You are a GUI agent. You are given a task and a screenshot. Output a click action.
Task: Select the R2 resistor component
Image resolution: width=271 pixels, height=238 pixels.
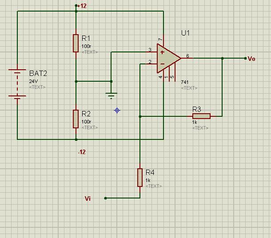pos(76,119)
